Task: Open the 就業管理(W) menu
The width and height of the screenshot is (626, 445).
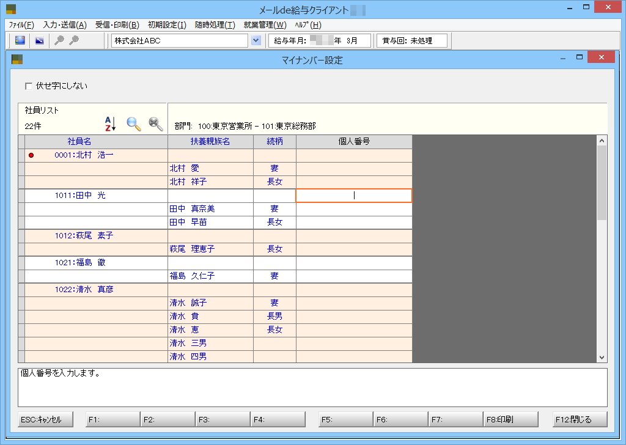Action: 265,24
